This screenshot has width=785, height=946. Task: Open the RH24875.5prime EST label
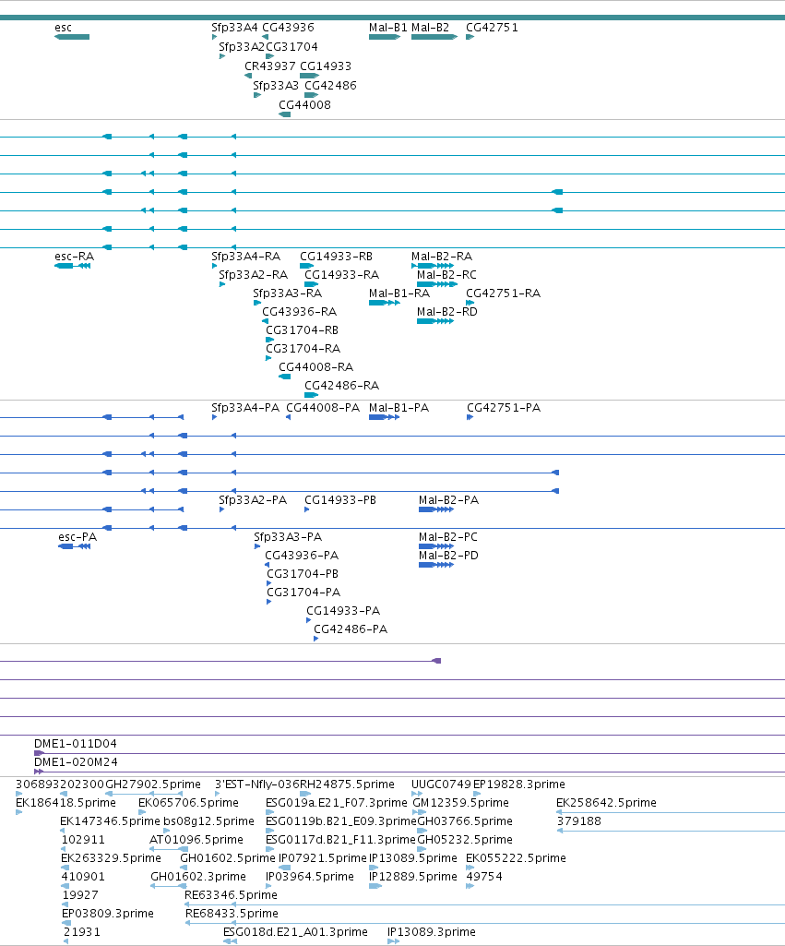tap(347, 784)
